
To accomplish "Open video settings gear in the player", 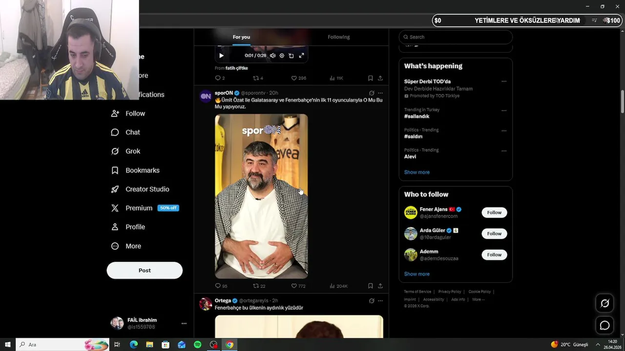I will point(282,56).
